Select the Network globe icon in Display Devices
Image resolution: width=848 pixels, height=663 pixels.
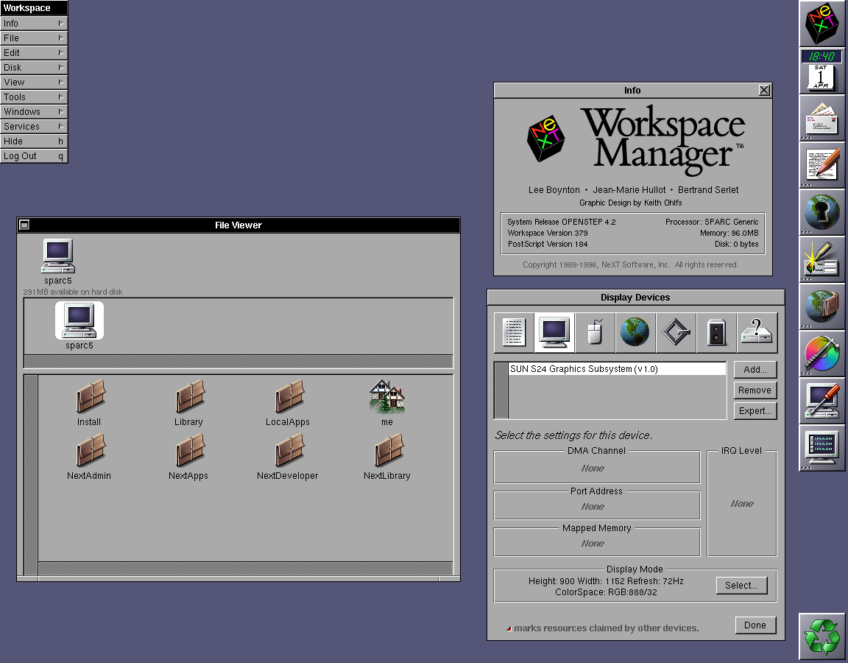pyautogui.click(x=635, y=332)
